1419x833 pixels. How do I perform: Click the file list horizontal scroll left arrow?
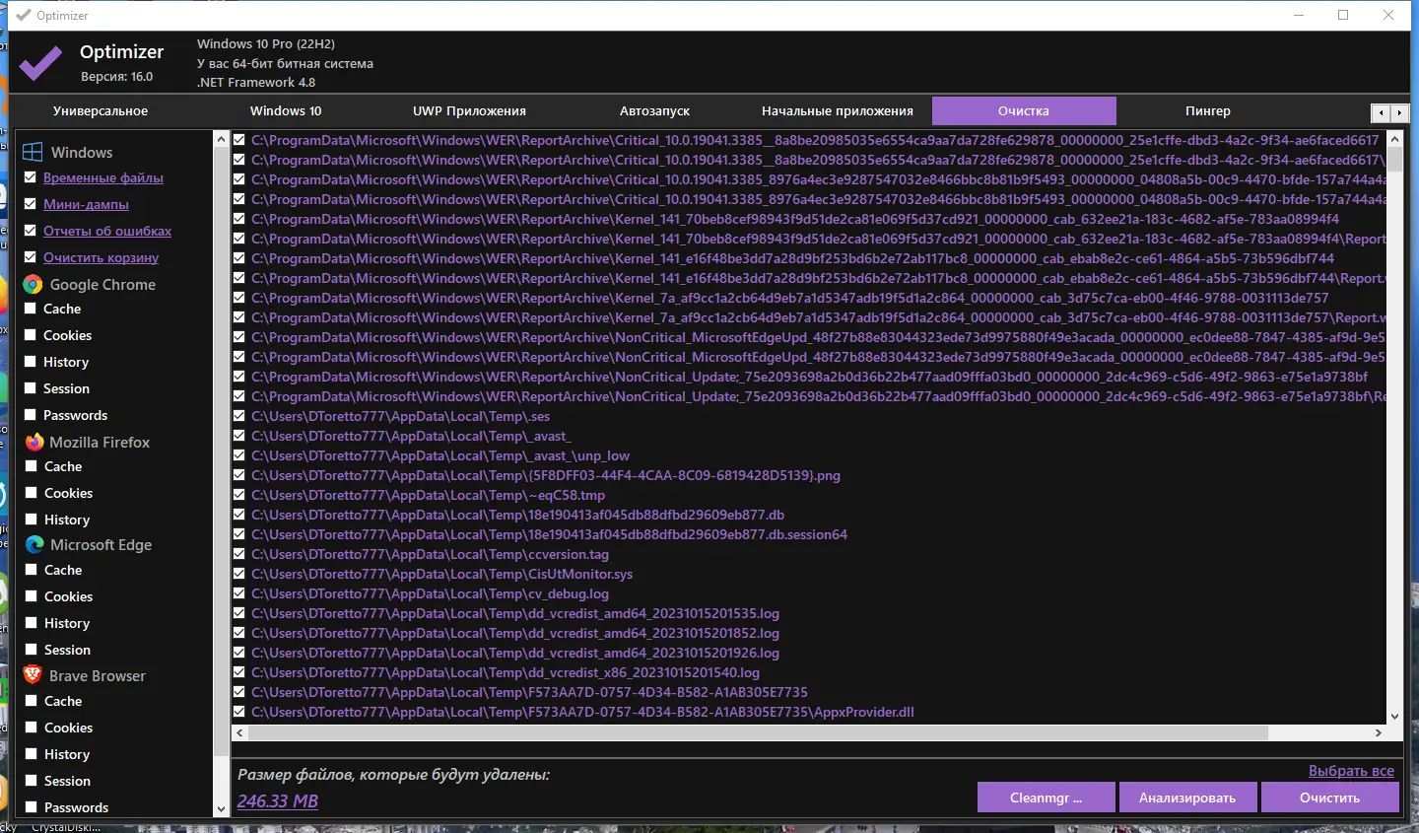[239, 732]
